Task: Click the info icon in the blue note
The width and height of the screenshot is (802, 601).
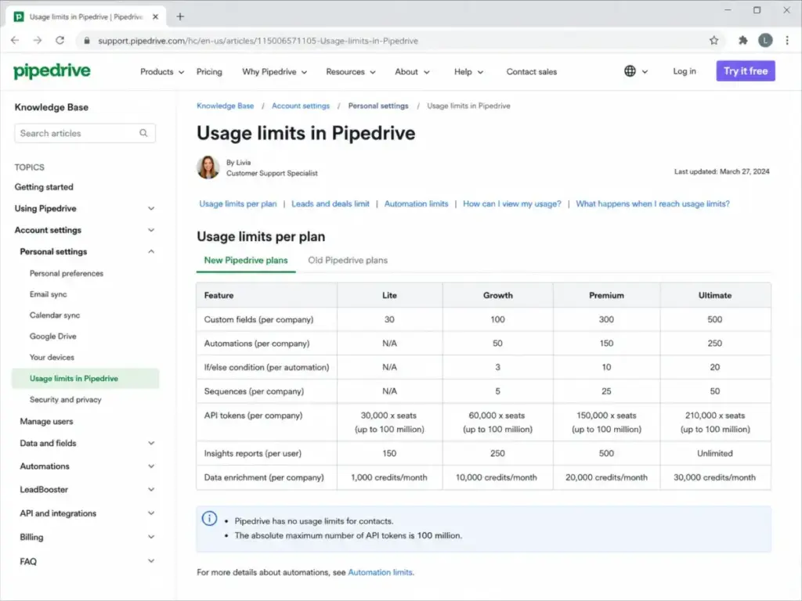Action: point(209,519)
